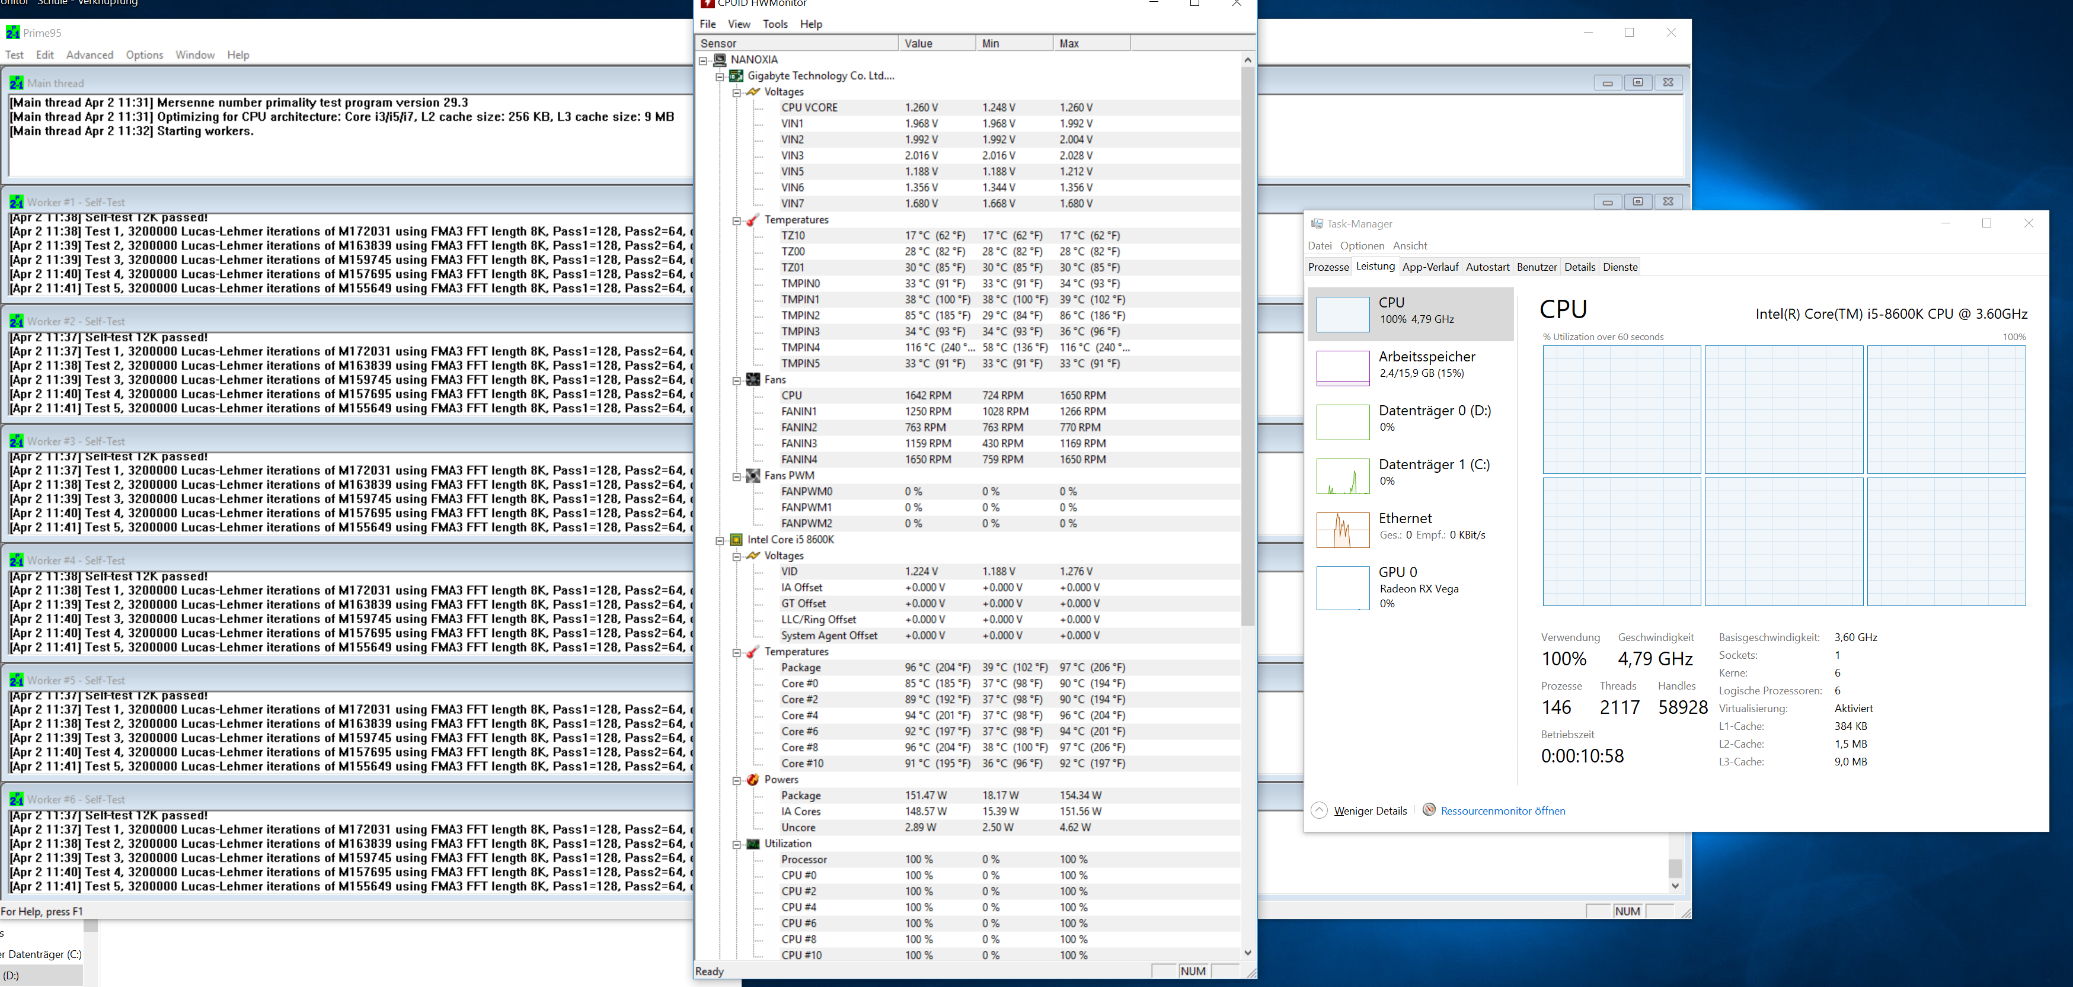Viewport: 2073px width, 987px height.
Task: Restore the Main thread child window
Action: (1638, 82)
